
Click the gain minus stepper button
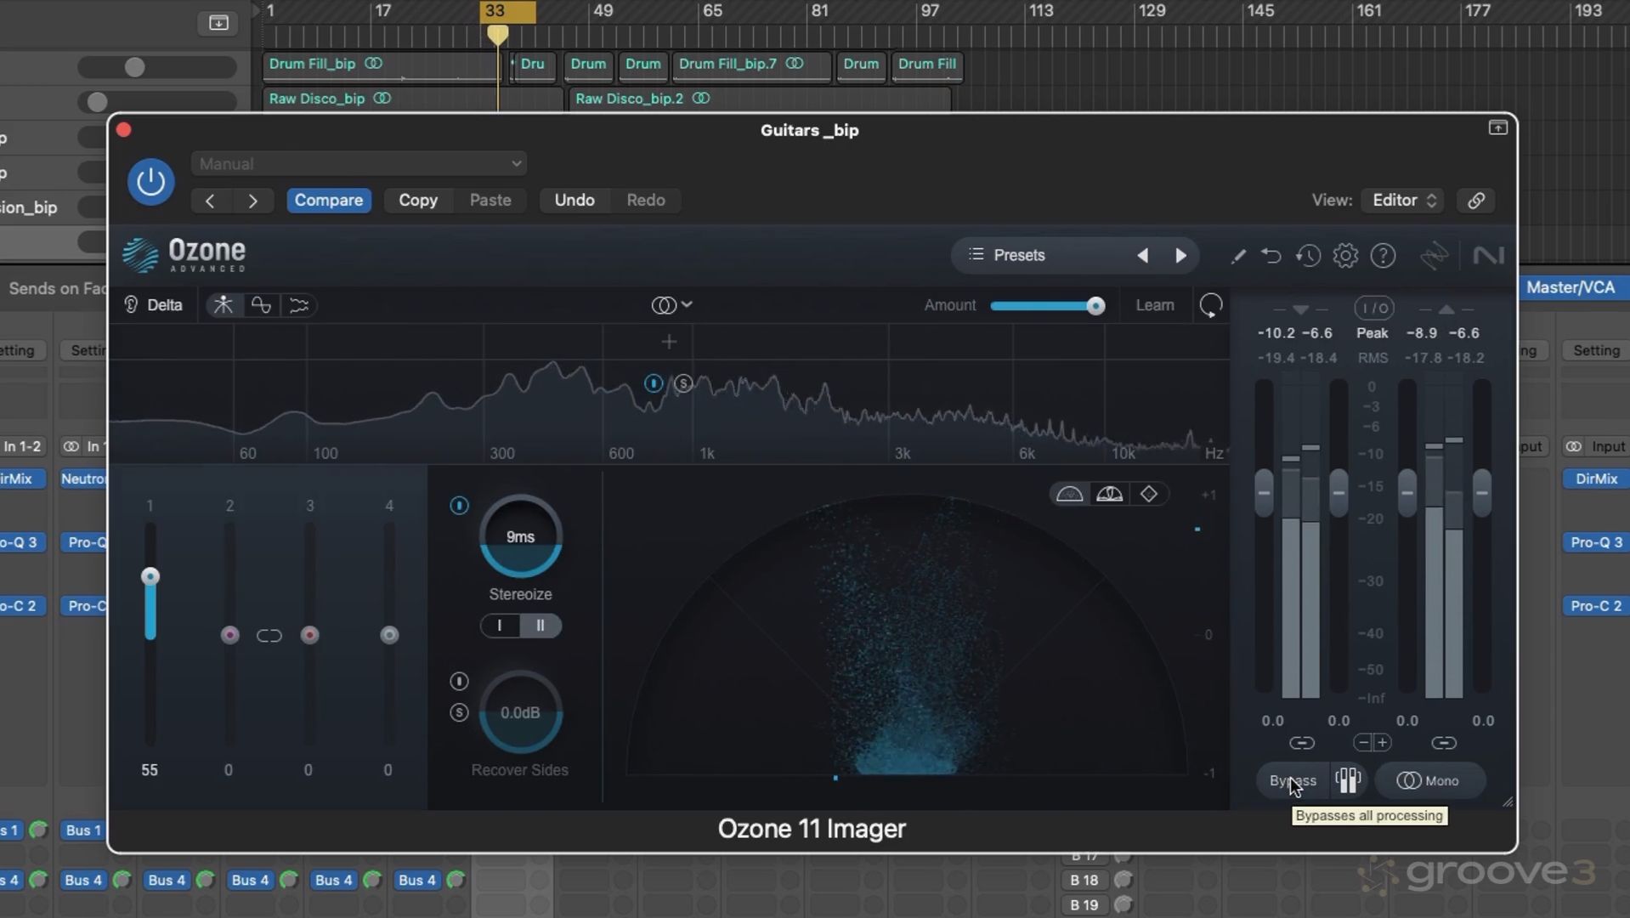click(1363, 743)
